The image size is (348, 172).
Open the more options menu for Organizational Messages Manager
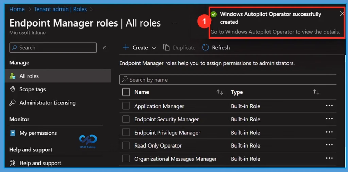pos(329,158)
